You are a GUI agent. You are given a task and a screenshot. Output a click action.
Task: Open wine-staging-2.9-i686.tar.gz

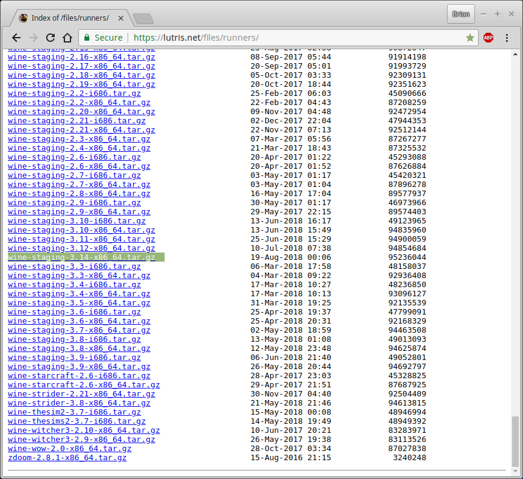(x=74, y=203)
